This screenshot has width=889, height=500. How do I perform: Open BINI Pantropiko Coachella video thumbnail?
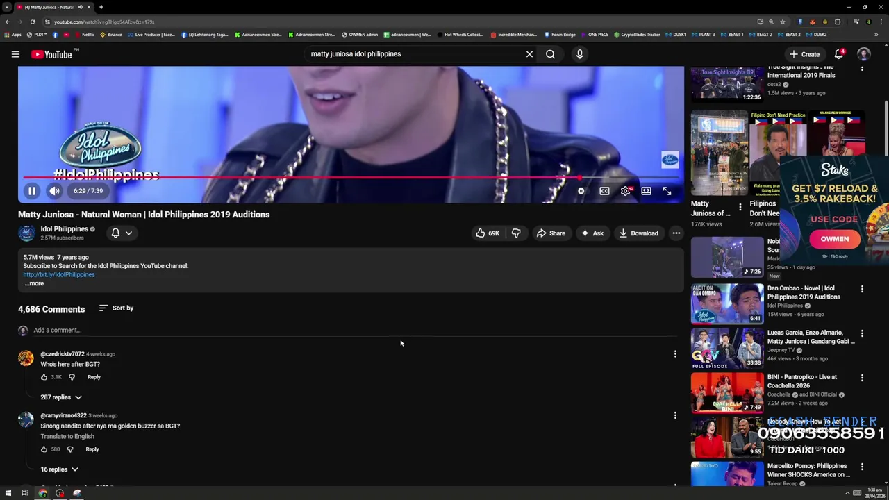click(x=727, y=392)
